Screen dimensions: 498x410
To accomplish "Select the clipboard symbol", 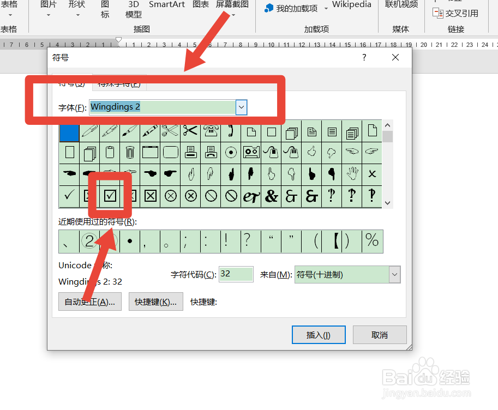I will click(x=110, y=153).
